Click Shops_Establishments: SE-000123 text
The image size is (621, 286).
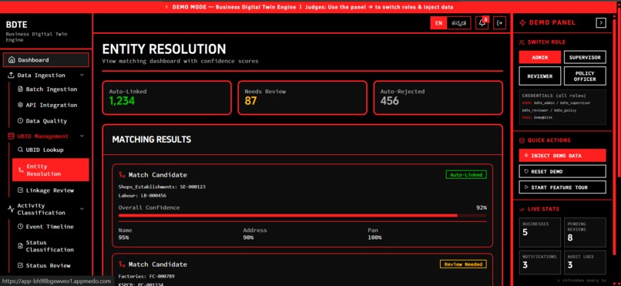(162, 187)
